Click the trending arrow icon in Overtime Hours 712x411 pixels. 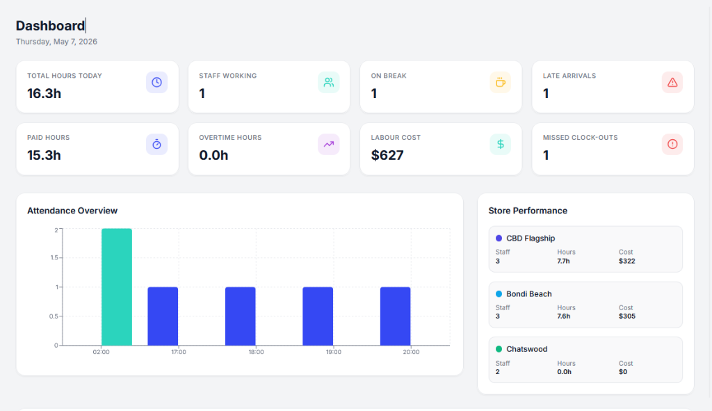click(x=329, y=144)
